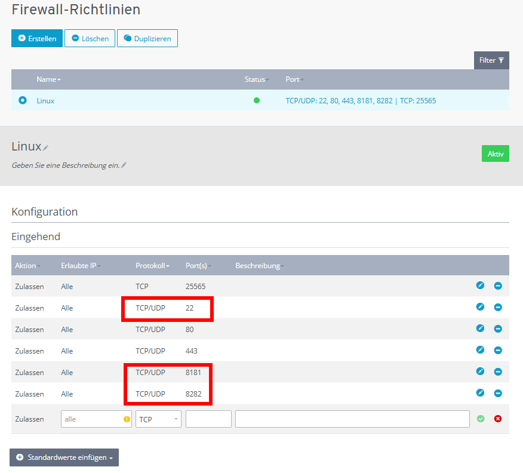Sort policies by Status column

tap(257, 79)
